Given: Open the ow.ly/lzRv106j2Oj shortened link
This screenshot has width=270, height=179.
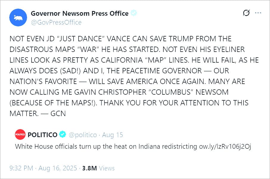Looking at the screenshot, I should [x=225, y=146].
